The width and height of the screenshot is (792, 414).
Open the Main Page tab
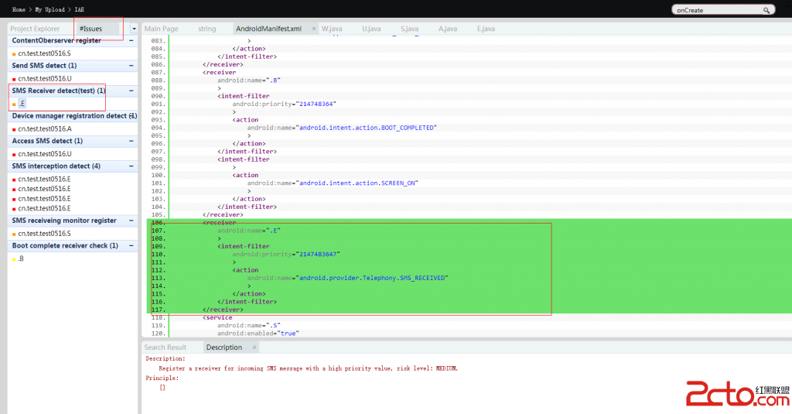pos(162,29)
